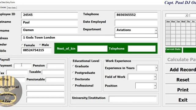The height and width of the screenshot is (110, 196).
Task: Click the Thu column header in calendar
Action: click(188, 21)
